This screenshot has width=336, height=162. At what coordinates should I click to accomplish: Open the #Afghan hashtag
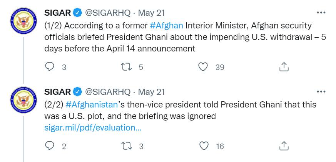point(166,26)
